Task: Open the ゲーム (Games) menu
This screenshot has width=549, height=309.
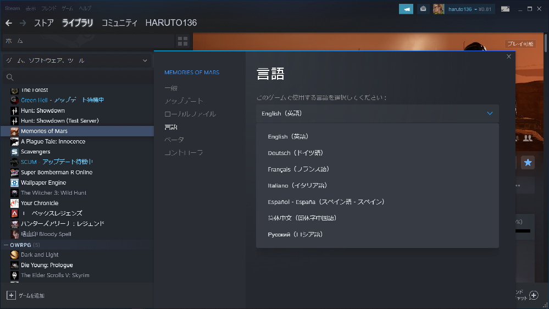Action: pyautogui.click(x=67, y=8)
